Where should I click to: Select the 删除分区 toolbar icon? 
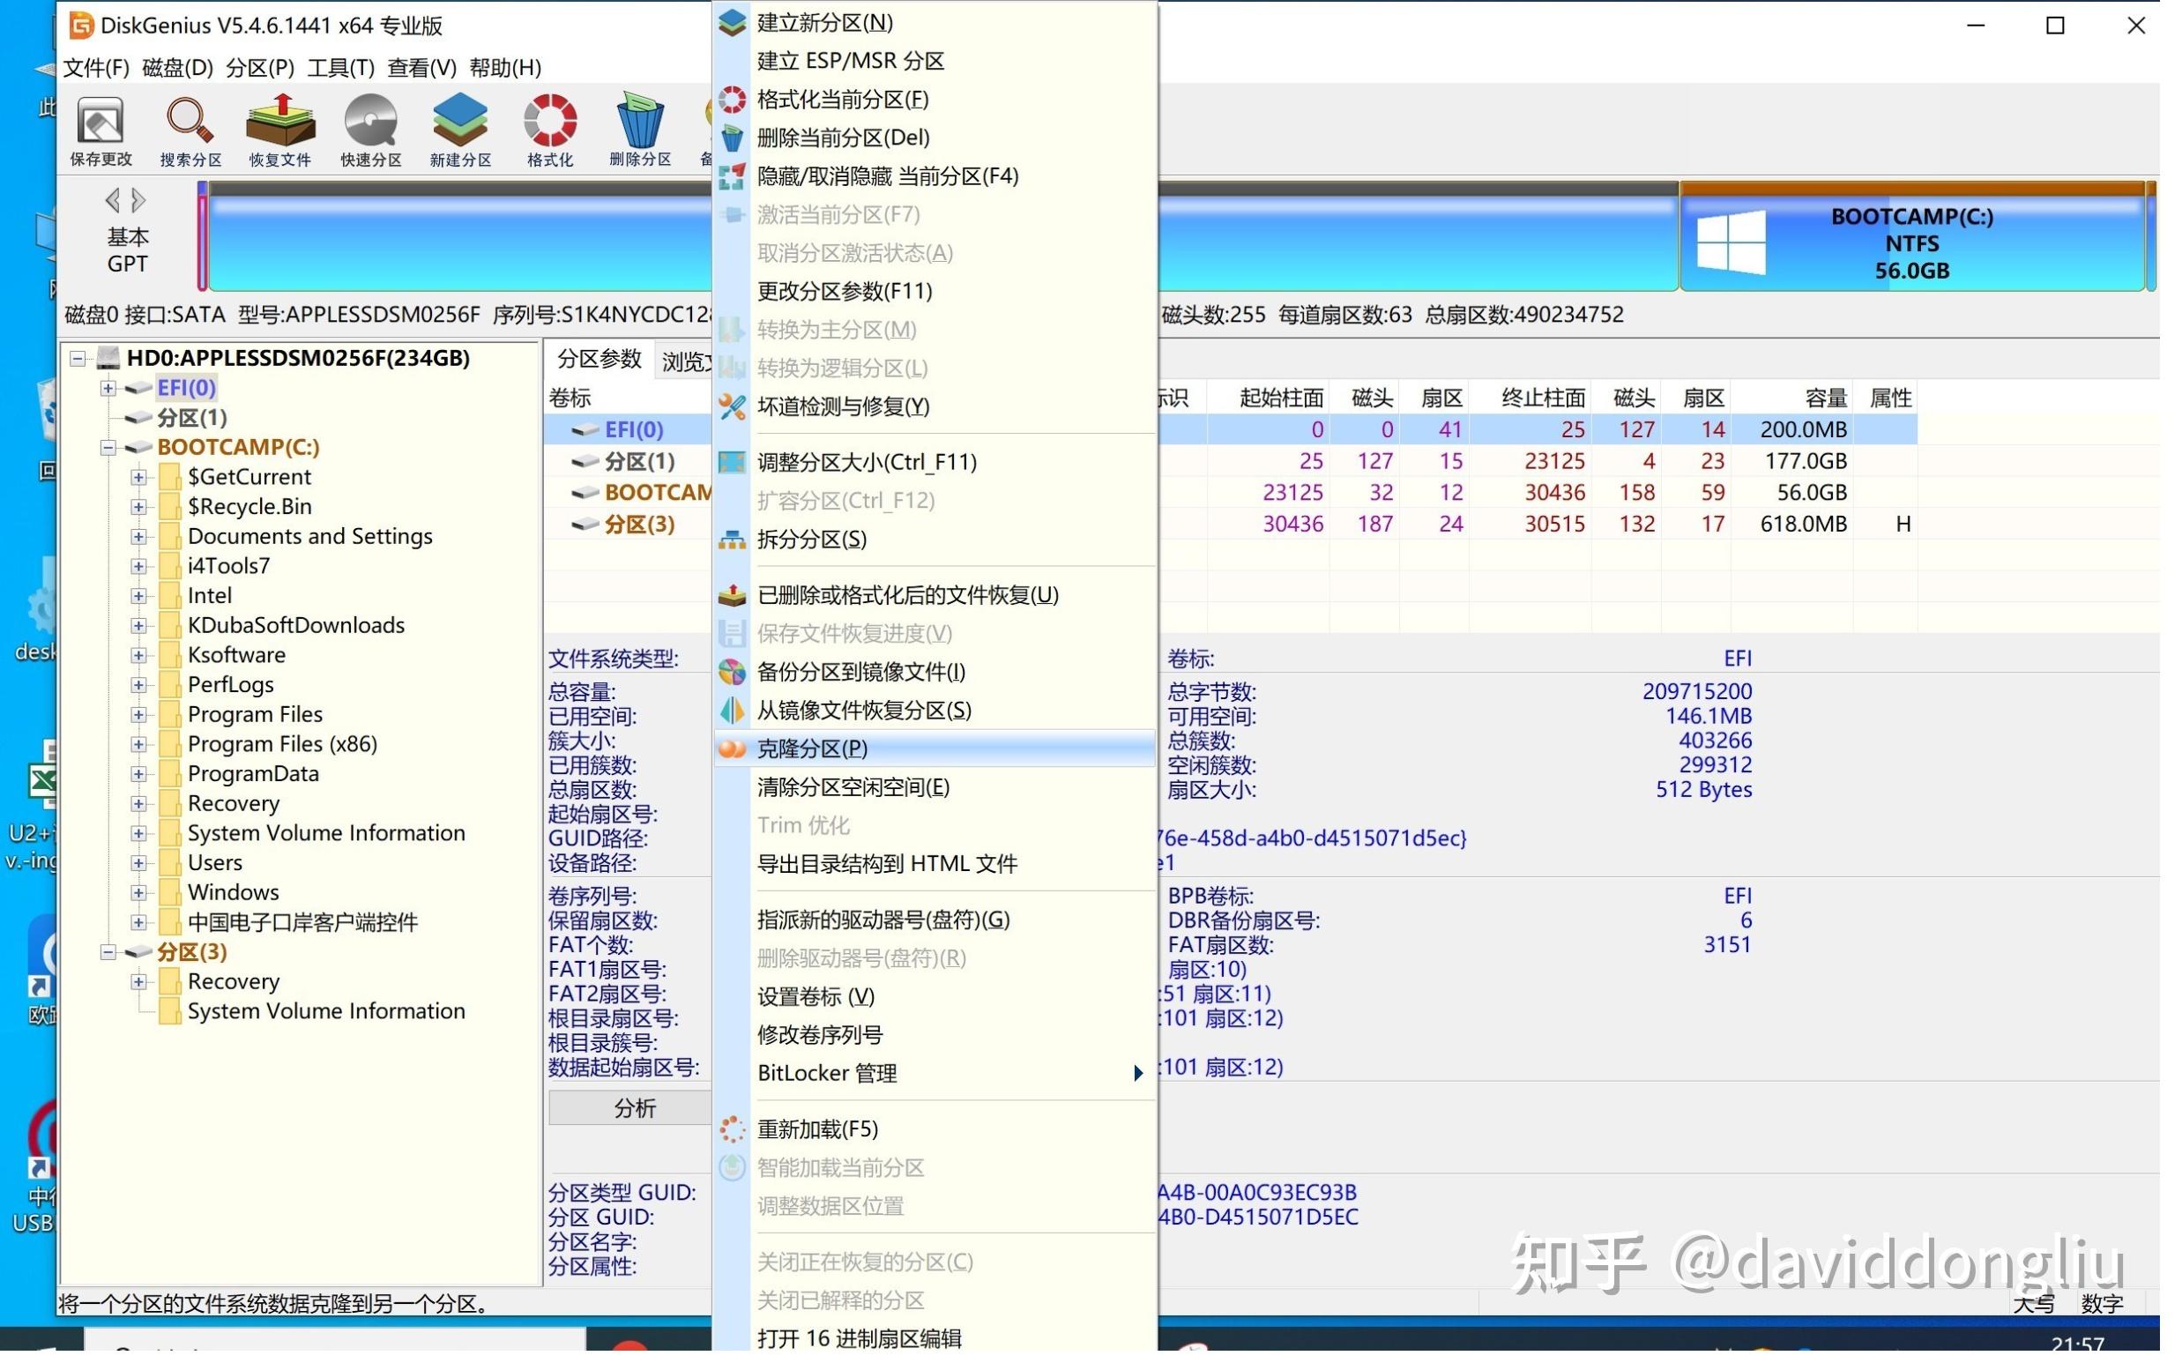[x=641, y=129]
